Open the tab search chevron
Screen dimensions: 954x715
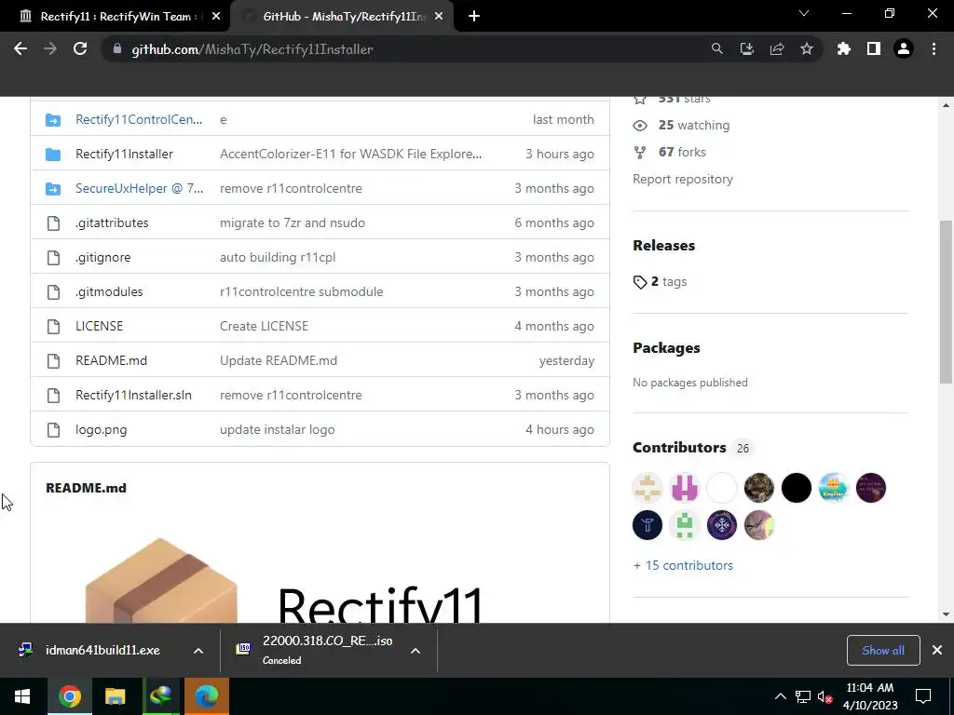coord(804,13)
